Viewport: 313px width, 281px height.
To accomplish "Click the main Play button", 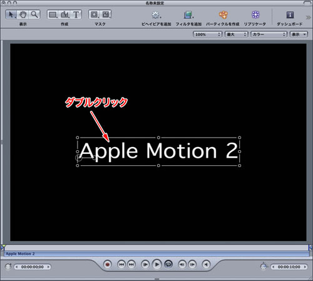I will click(x=156, y=265).
